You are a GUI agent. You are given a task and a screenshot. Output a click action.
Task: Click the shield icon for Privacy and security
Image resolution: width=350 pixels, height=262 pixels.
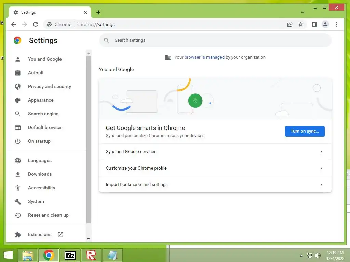pos(18,86)
